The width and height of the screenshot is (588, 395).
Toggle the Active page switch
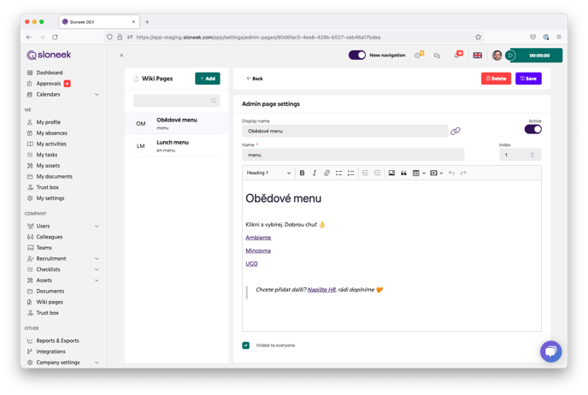533,129
